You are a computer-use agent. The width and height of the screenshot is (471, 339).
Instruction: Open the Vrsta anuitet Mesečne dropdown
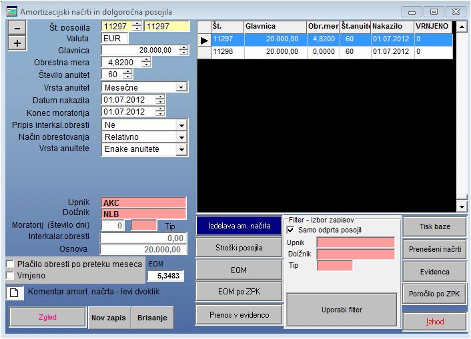click(x=180, y=87)
